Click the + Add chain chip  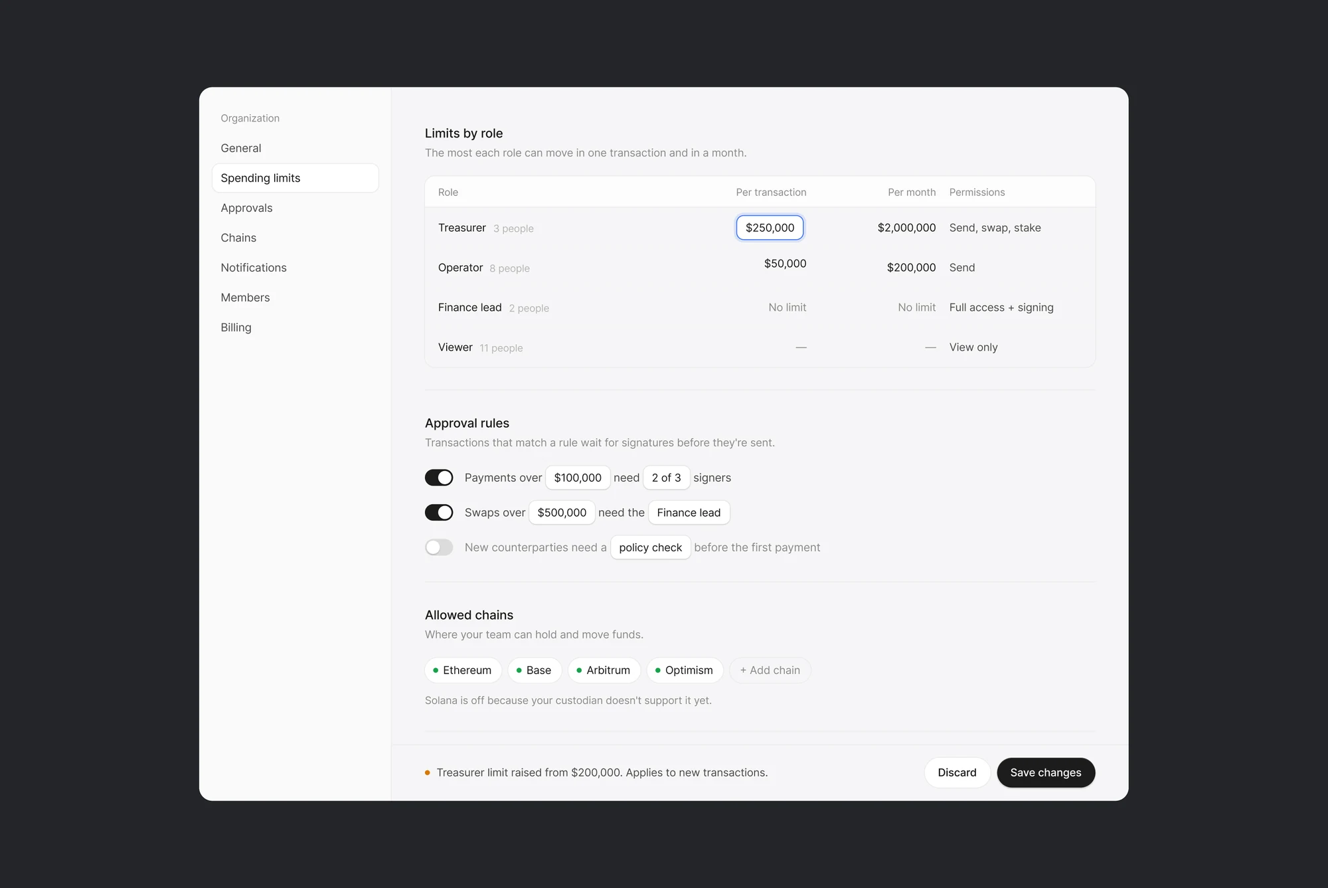(x=770, y=670)
